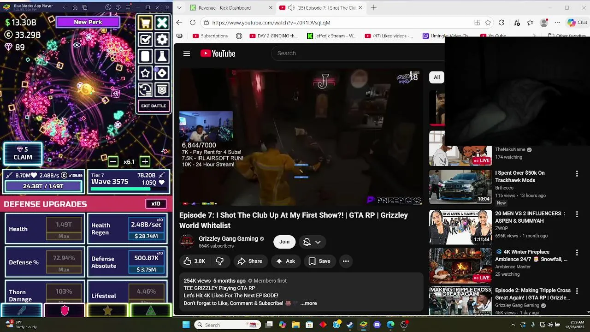Open jeffxdjk Stream bookmark
Image resolution: width=590 pixels, height=332 pixels.
[332, 36]
